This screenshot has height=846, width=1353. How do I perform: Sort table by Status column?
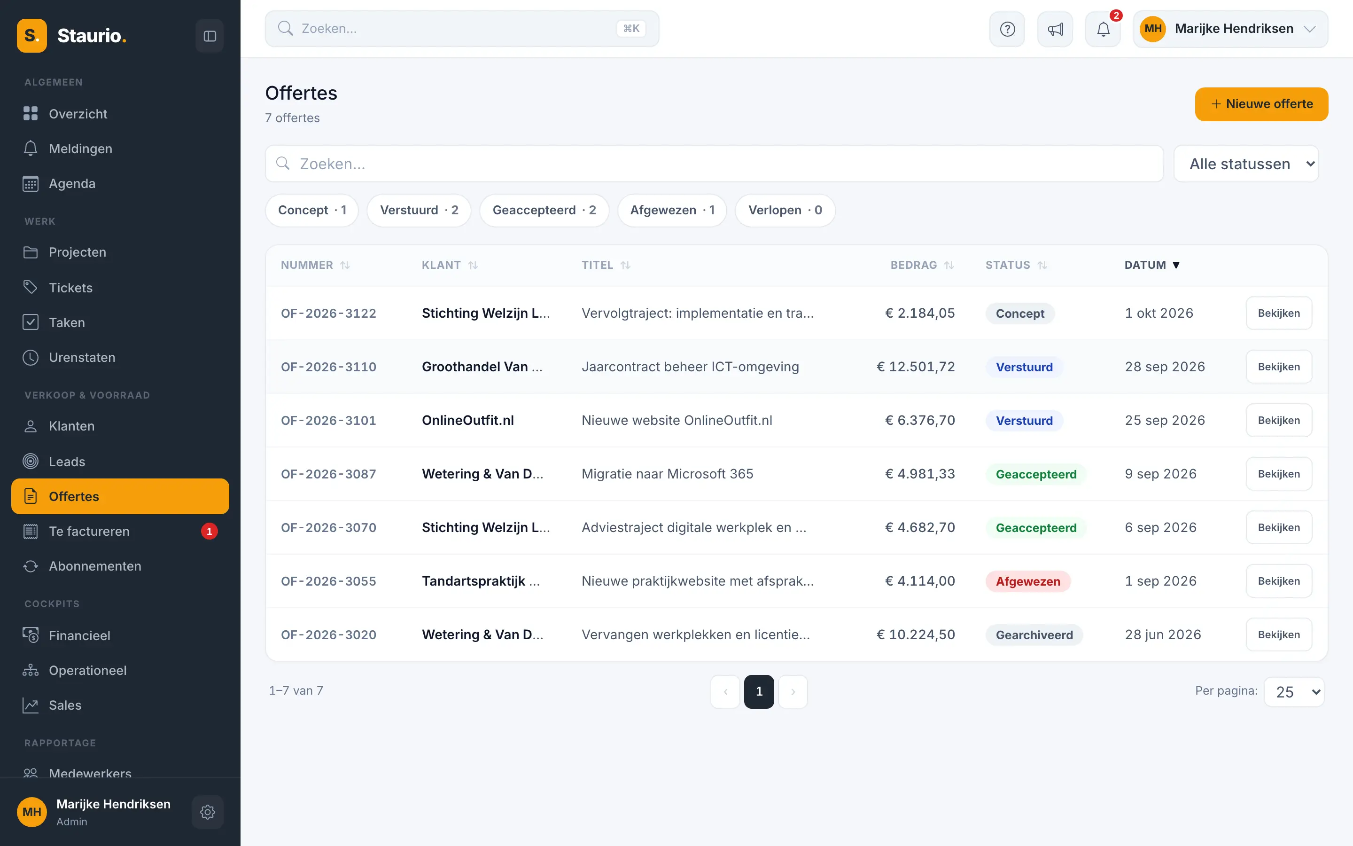point(1016,265)
